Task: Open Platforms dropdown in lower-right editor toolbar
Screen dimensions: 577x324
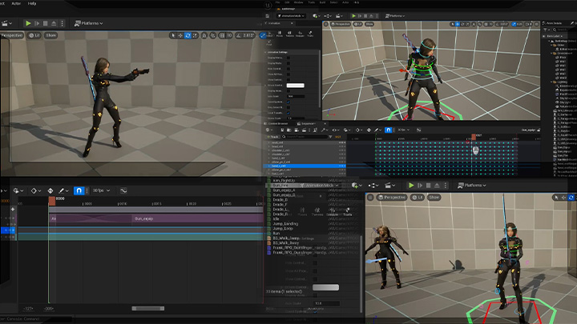Action: (472, 186)
